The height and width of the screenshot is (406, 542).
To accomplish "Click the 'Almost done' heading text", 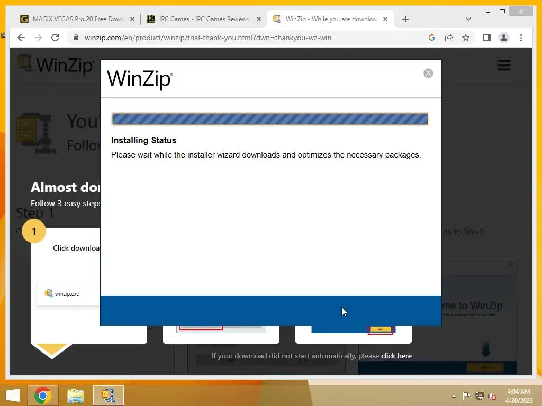I will [x=65, y=187].
